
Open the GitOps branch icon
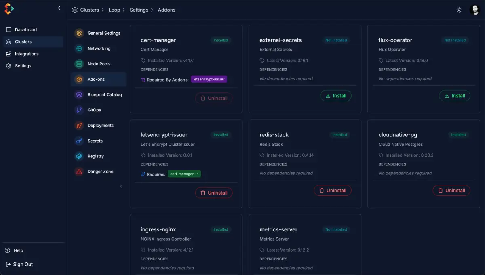coord(79,110)
